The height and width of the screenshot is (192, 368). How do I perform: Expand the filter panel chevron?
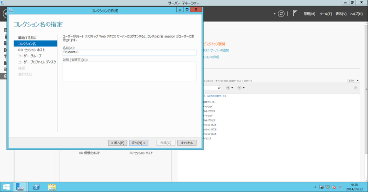pyautogui.click(x=356, y=88)
